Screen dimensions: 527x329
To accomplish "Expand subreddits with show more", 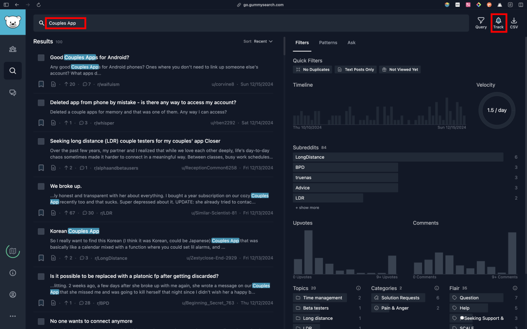I will pos(307,208).
